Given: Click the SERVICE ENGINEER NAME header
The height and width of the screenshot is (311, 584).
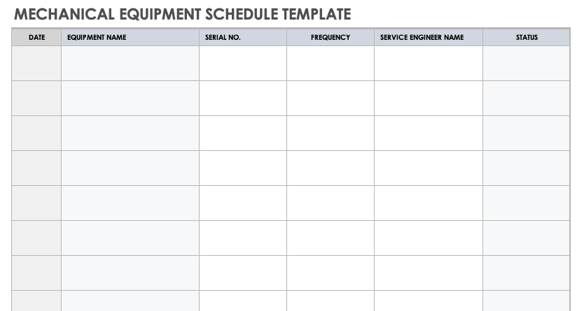Looking at the screenshot, I should point(422,38).
